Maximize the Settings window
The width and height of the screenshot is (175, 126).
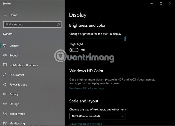click(161, 4)
